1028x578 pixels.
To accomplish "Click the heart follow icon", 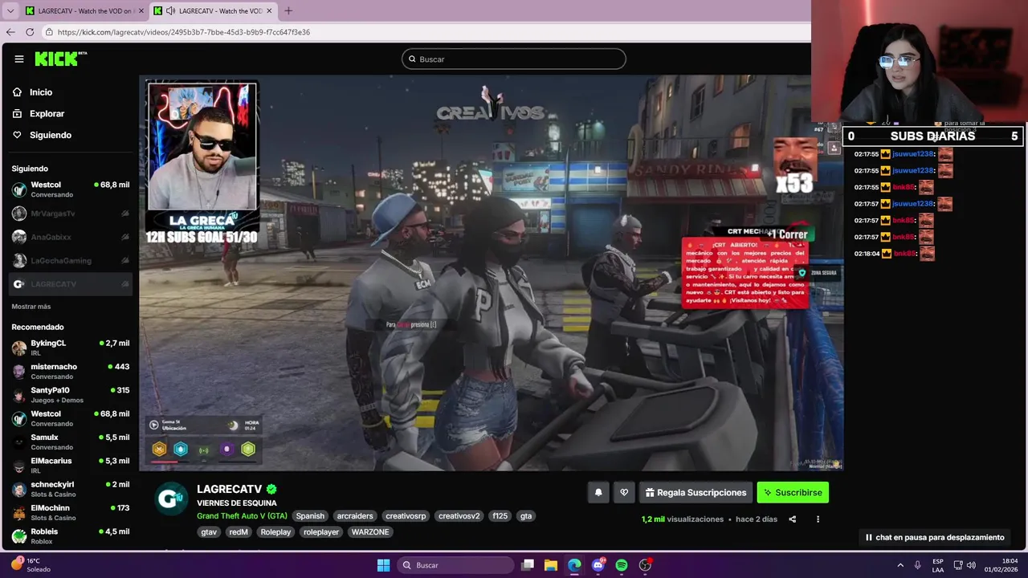I will click(x=624, y=493).
